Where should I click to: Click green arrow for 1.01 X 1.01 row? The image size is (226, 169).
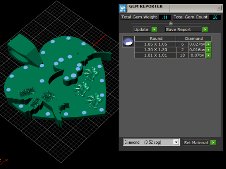tap(209, 55)
